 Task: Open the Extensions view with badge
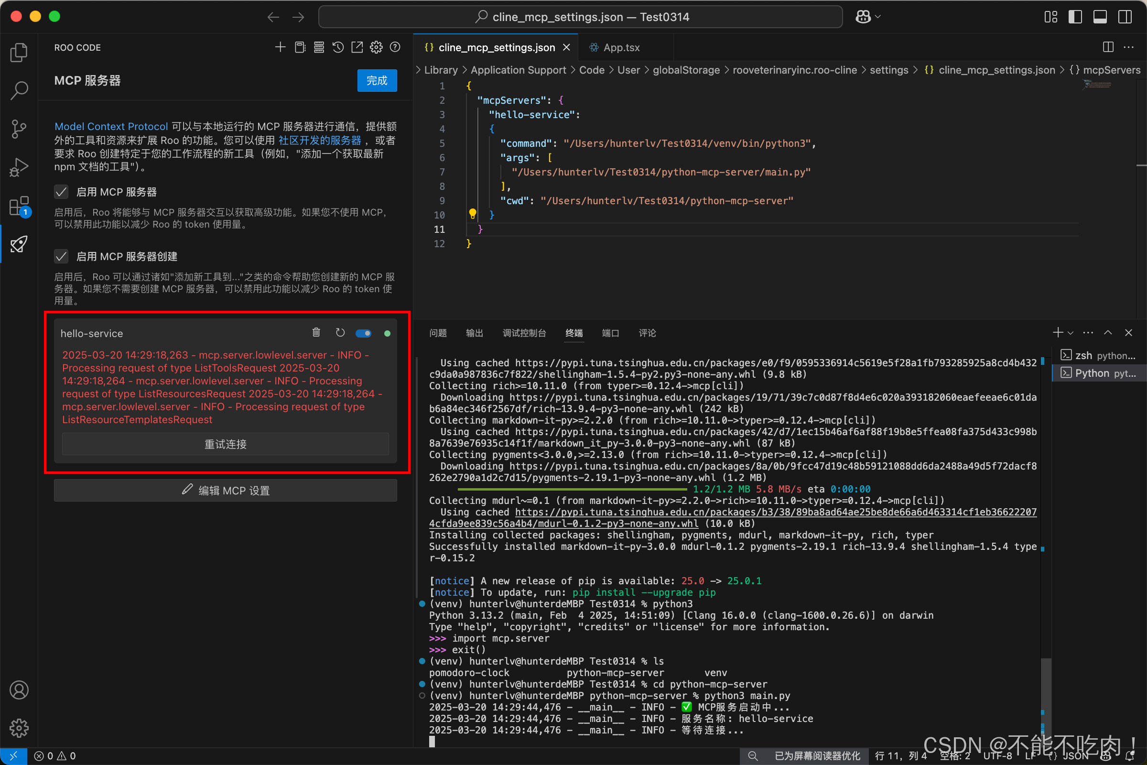tap(19, 207)
